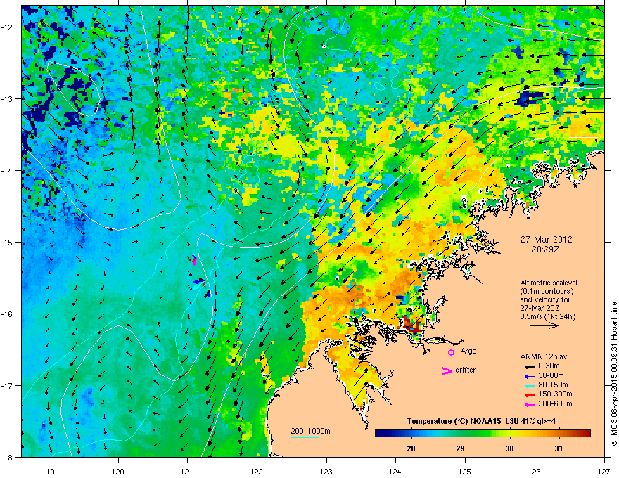Click the latitude axis label '-18'
The width and height of the screenshot is (619, 478).
pos(8,457)
